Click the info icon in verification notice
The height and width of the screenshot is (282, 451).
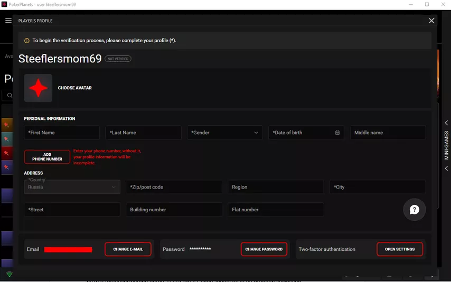[x=27, y=41]
